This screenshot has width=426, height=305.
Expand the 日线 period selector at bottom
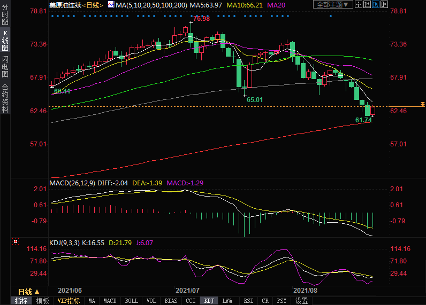click(28, 292)
